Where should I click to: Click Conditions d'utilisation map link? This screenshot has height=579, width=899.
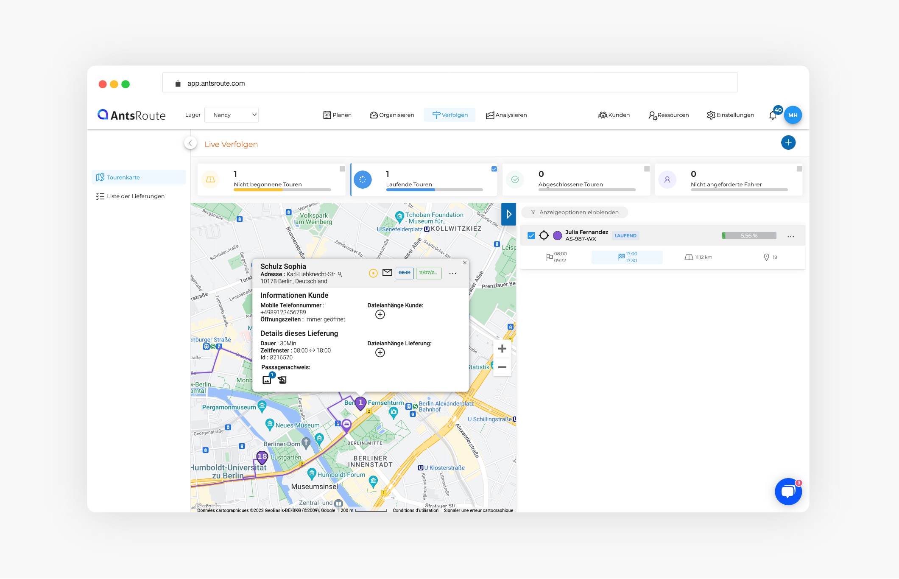pyautogui.click(x=415, y=510)
